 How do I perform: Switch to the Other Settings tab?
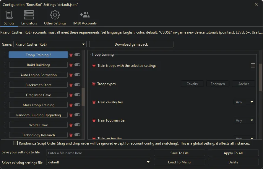[55, 18]
